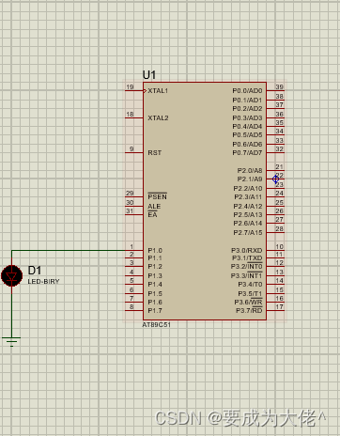340x436 pixels.
Task: Click the P1.5 pin label
Action: 155,293
